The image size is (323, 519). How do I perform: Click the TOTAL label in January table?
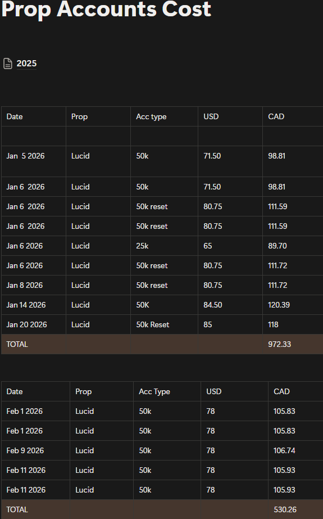[17, 344]
